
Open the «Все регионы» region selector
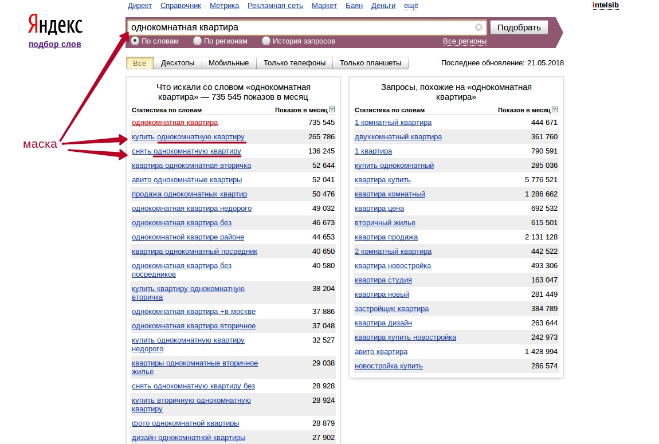tap(464, 41)
